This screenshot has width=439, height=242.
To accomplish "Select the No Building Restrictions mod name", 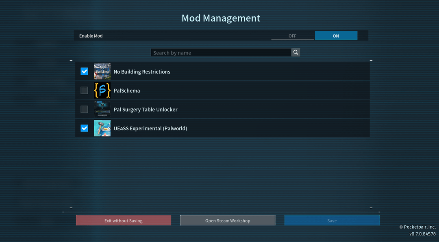I will coord(142,72).
